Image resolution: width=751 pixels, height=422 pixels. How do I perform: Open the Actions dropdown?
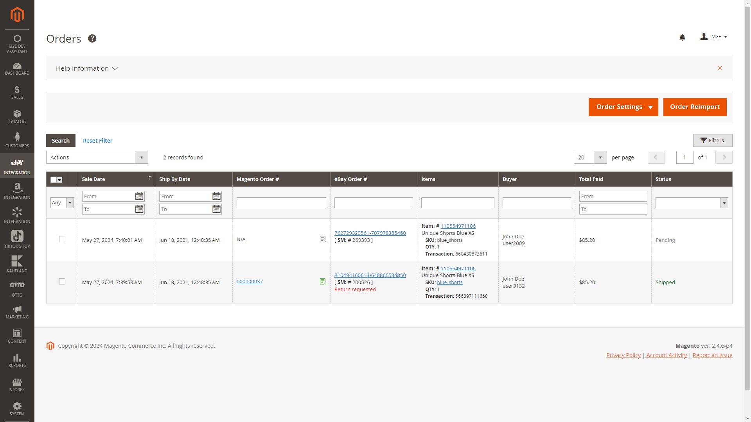click(x=97, y=157)
